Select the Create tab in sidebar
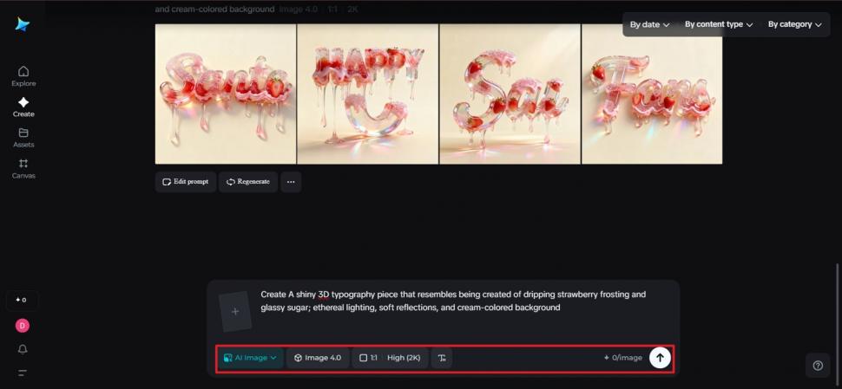 (x=23, y=107)
